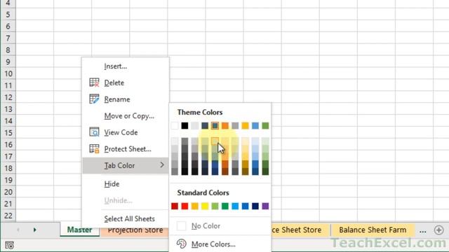Pick green theme color swatch
The width and height of the screenshot is (449, 252).
[x=265, y=125]
